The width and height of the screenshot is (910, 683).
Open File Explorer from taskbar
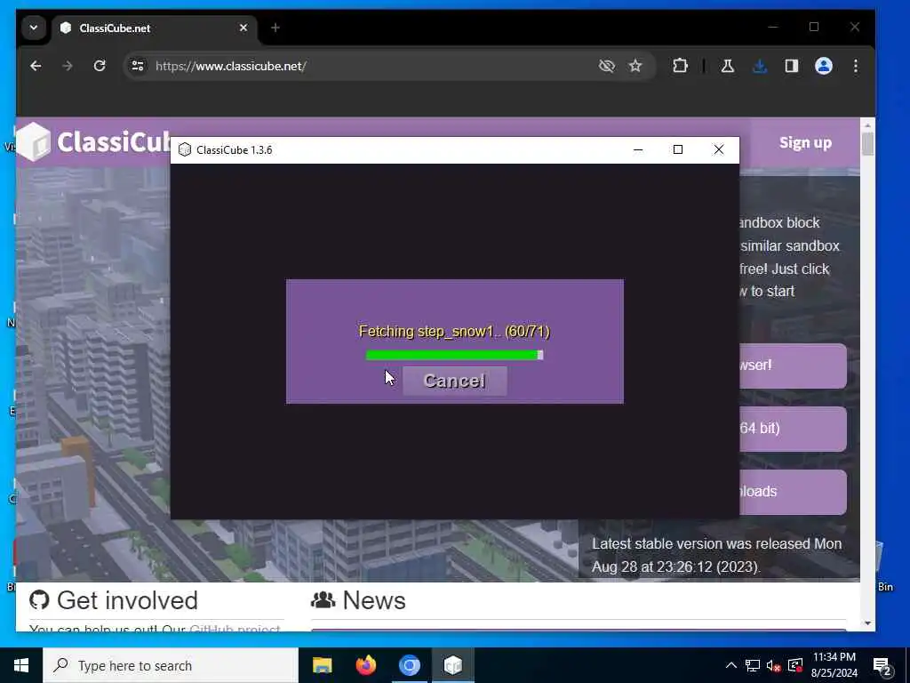[322, 665]
